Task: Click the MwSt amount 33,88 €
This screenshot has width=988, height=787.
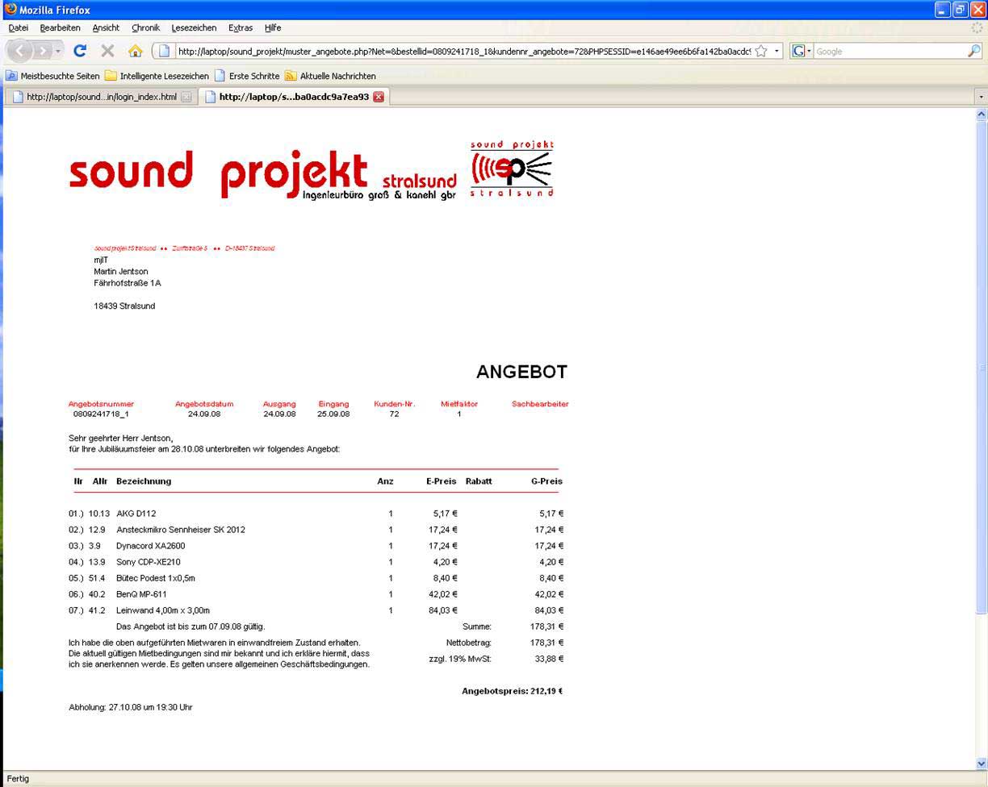Action: tap(549, 659)
